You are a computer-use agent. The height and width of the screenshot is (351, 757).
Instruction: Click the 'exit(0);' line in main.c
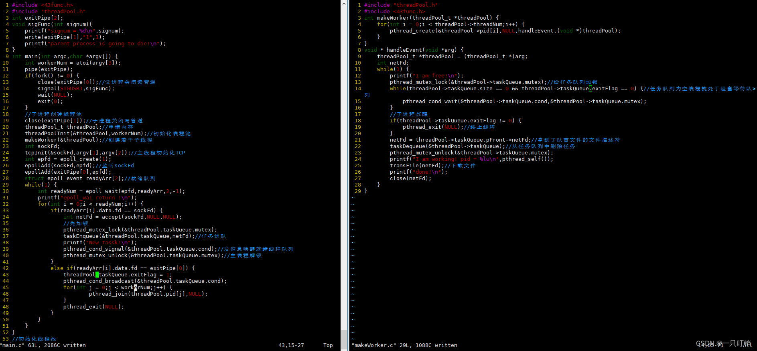tap(51, 101)
